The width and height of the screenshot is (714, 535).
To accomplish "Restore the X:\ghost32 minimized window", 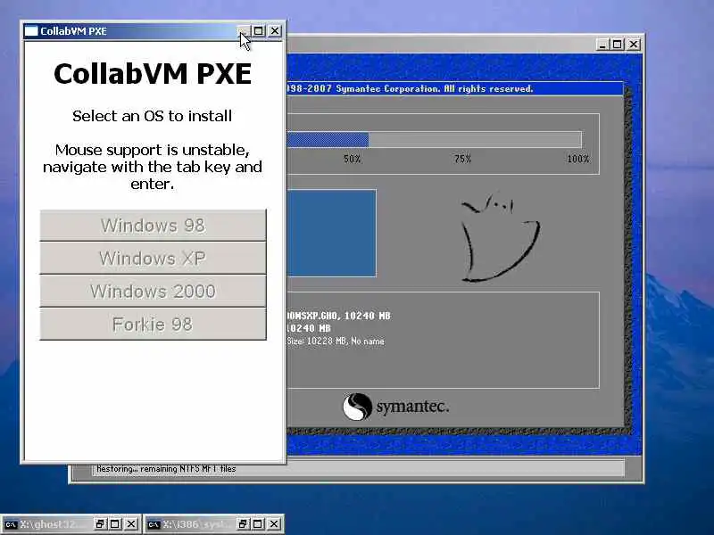I will click(x=100, y=524).
